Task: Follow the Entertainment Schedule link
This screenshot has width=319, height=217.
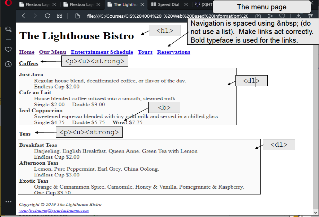Action: click(x=102, y=52)
